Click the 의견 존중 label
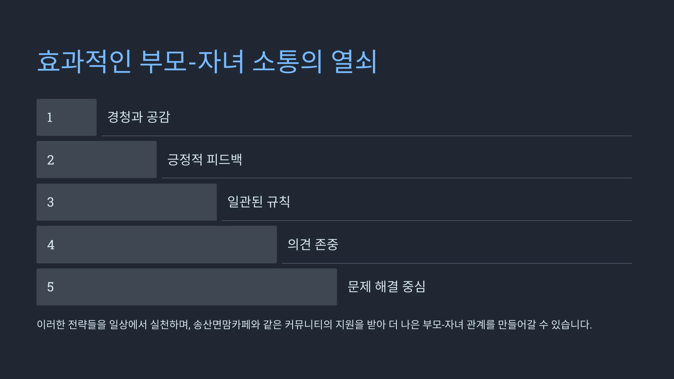This screenshot has height=379, width=674. pos(313,244)
